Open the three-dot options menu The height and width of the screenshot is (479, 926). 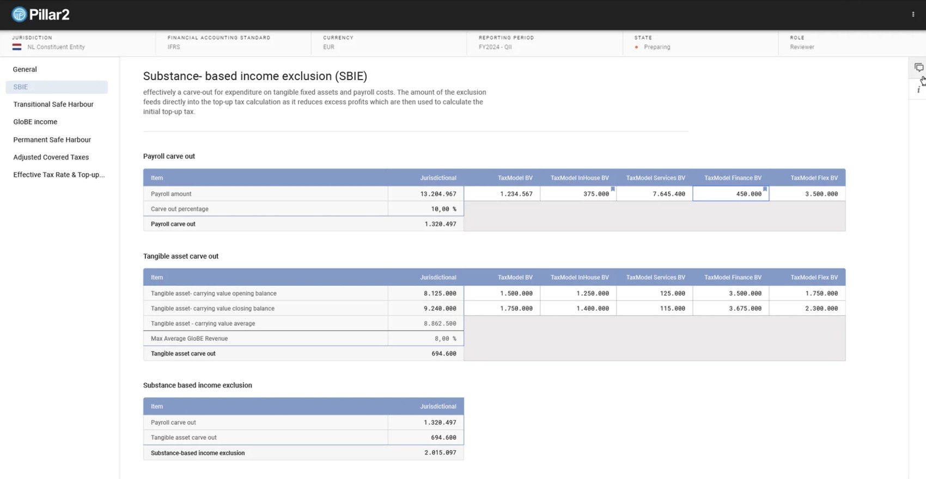coord(913,15)
